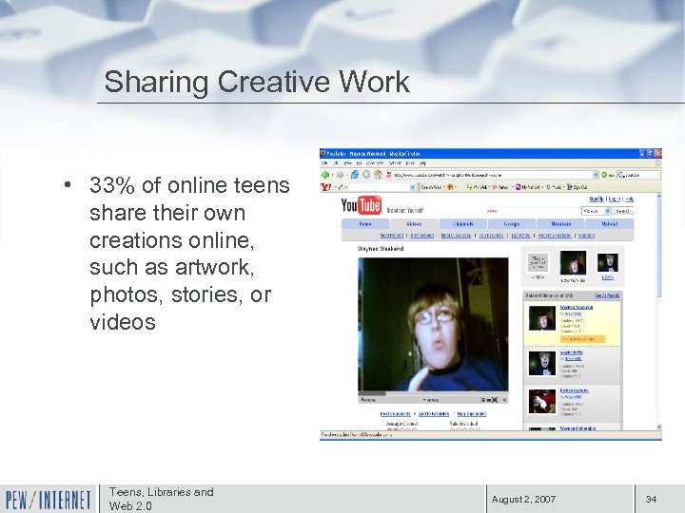The width and height of the screenshot is (685, 513).
Task: Click the second related video thumbnail
Action: tap(541, 363)
